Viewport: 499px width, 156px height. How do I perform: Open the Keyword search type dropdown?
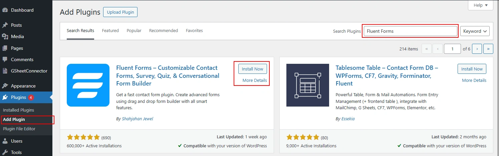(475, 31)
